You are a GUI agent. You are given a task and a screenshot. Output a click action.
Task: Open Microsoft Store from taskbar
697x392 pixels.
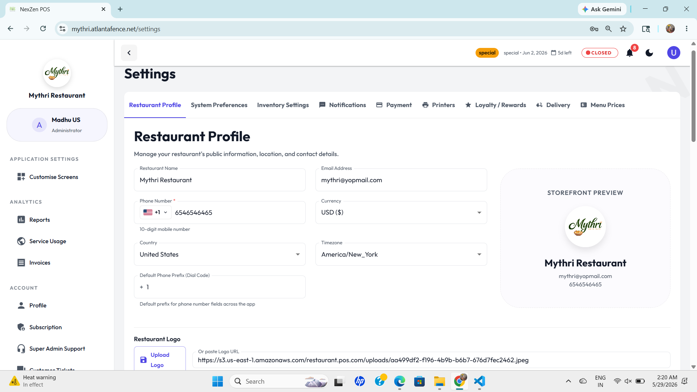[419, 381]
